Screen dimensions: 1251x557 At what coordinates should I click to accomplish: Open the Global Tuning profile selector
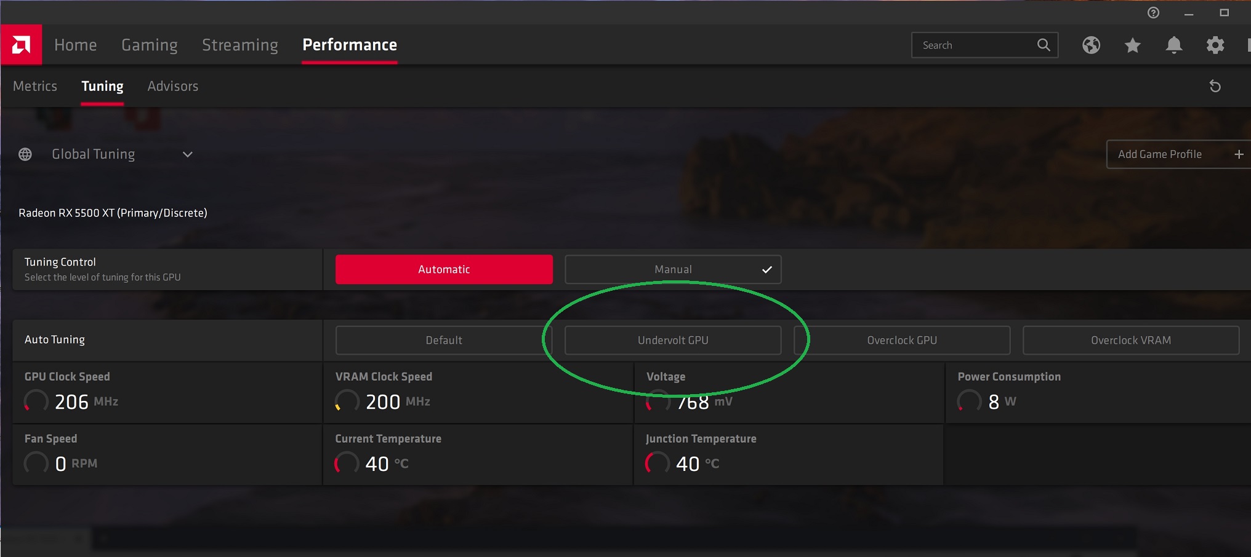[106, 154]
